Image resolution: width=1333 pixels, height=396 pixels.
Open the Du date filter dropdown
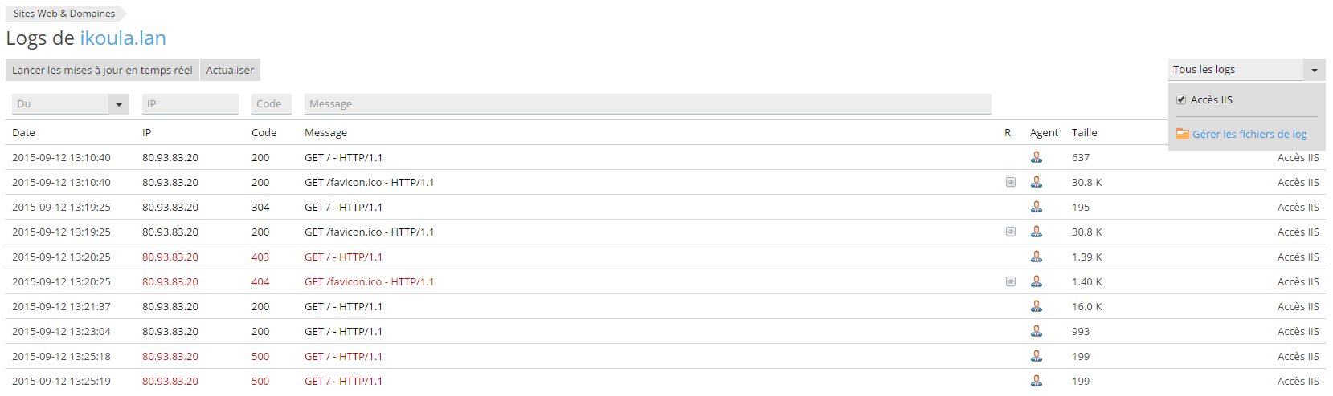pyautogui.click(x=119, y=104)
